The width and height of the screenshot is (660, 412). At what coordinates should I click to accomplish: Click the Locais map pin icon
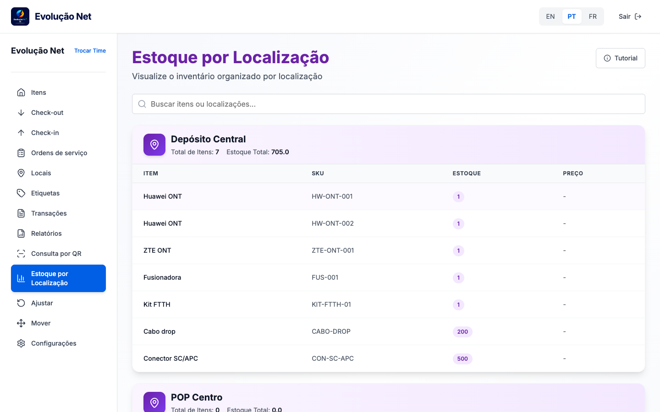pyautogui.click(x=21, y=173)
